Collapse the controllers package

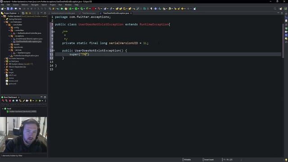[x=9, y=30]
